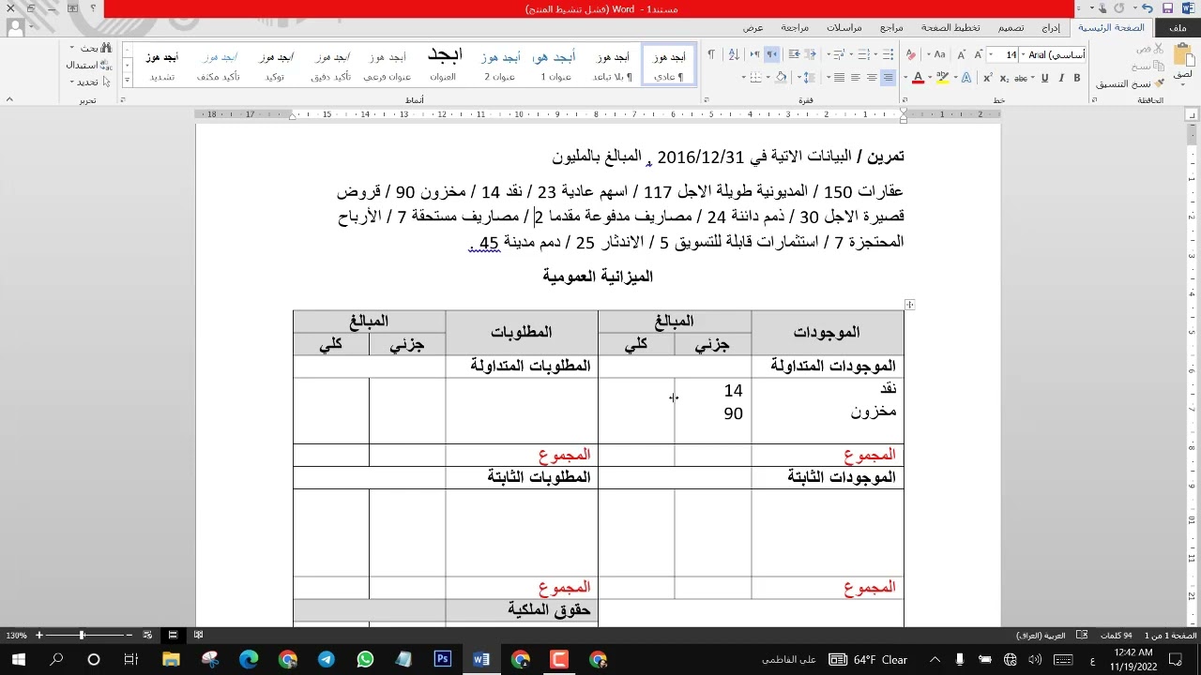Viewport: 1201px width, 675px height.
Task: Apply the بلا تباعد (No Spacing) style
Action: (613, 66)
